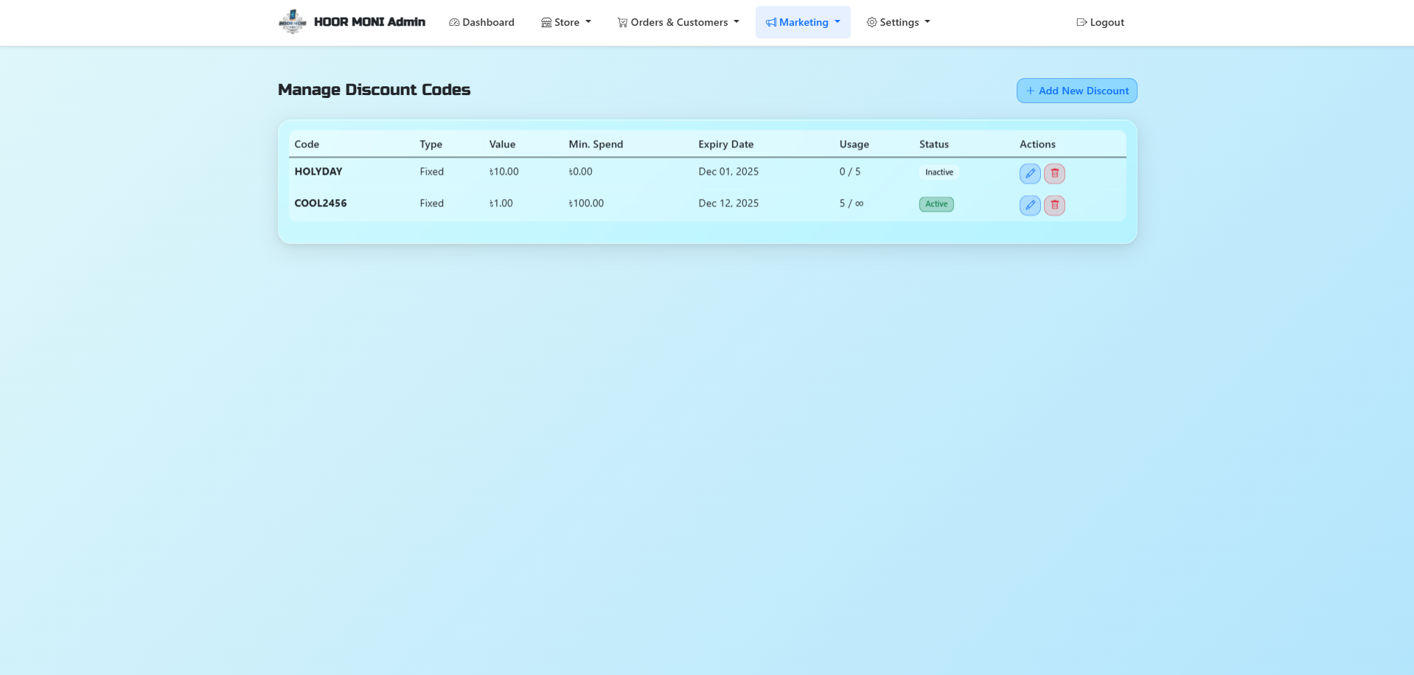Click the ৳100.00 minimum spend cell

[586, 203]
